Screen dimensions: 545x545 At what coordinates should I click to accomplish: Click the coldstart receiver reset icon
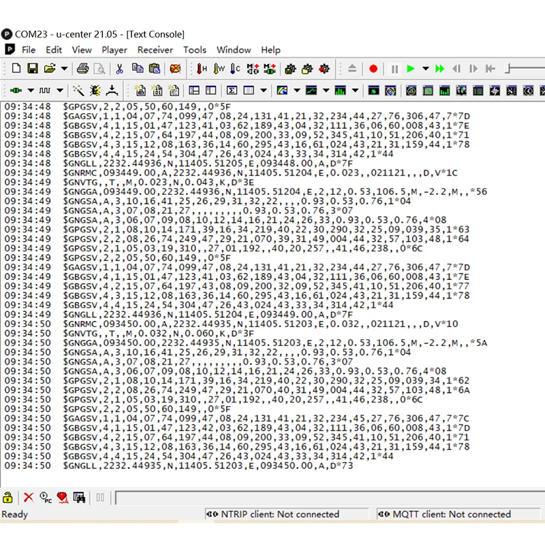point(235,69)
